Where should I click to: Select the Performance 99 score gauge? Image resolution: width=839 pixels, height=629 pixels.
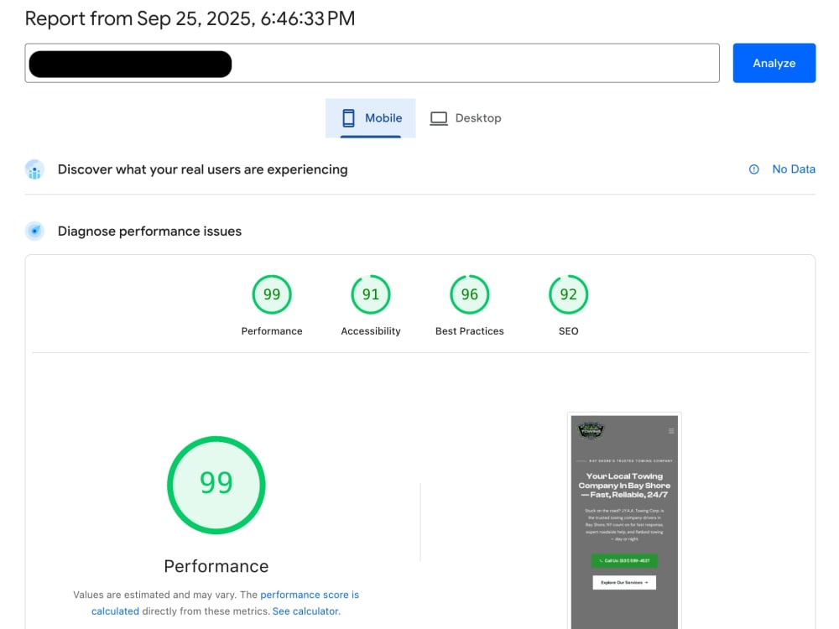(x=272, y=294)
